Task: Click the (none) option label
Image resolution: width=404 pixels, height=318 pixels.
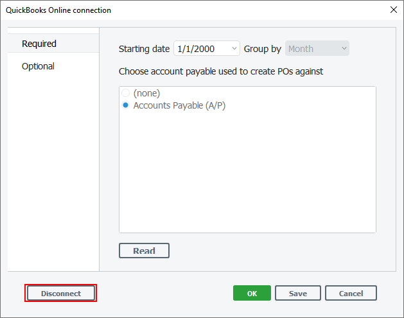Action: coord(146,93)
